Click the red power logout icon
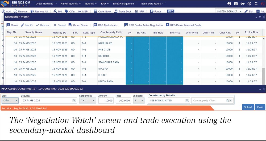The height and width of the screenshot is (141, 266). point(263,4)
